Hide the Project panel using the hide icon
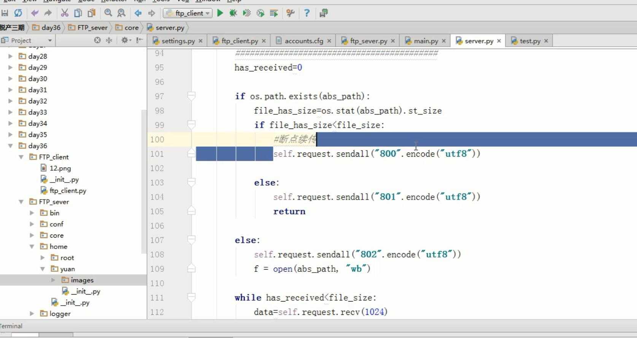Image resolution: width=637 pixels, height=338 pixels. tap(140, 40)
